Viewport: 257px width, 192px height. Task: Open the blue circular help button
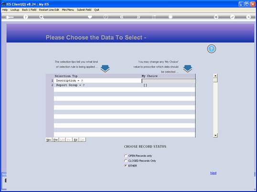pyautogui.click(x=212, y=49)
